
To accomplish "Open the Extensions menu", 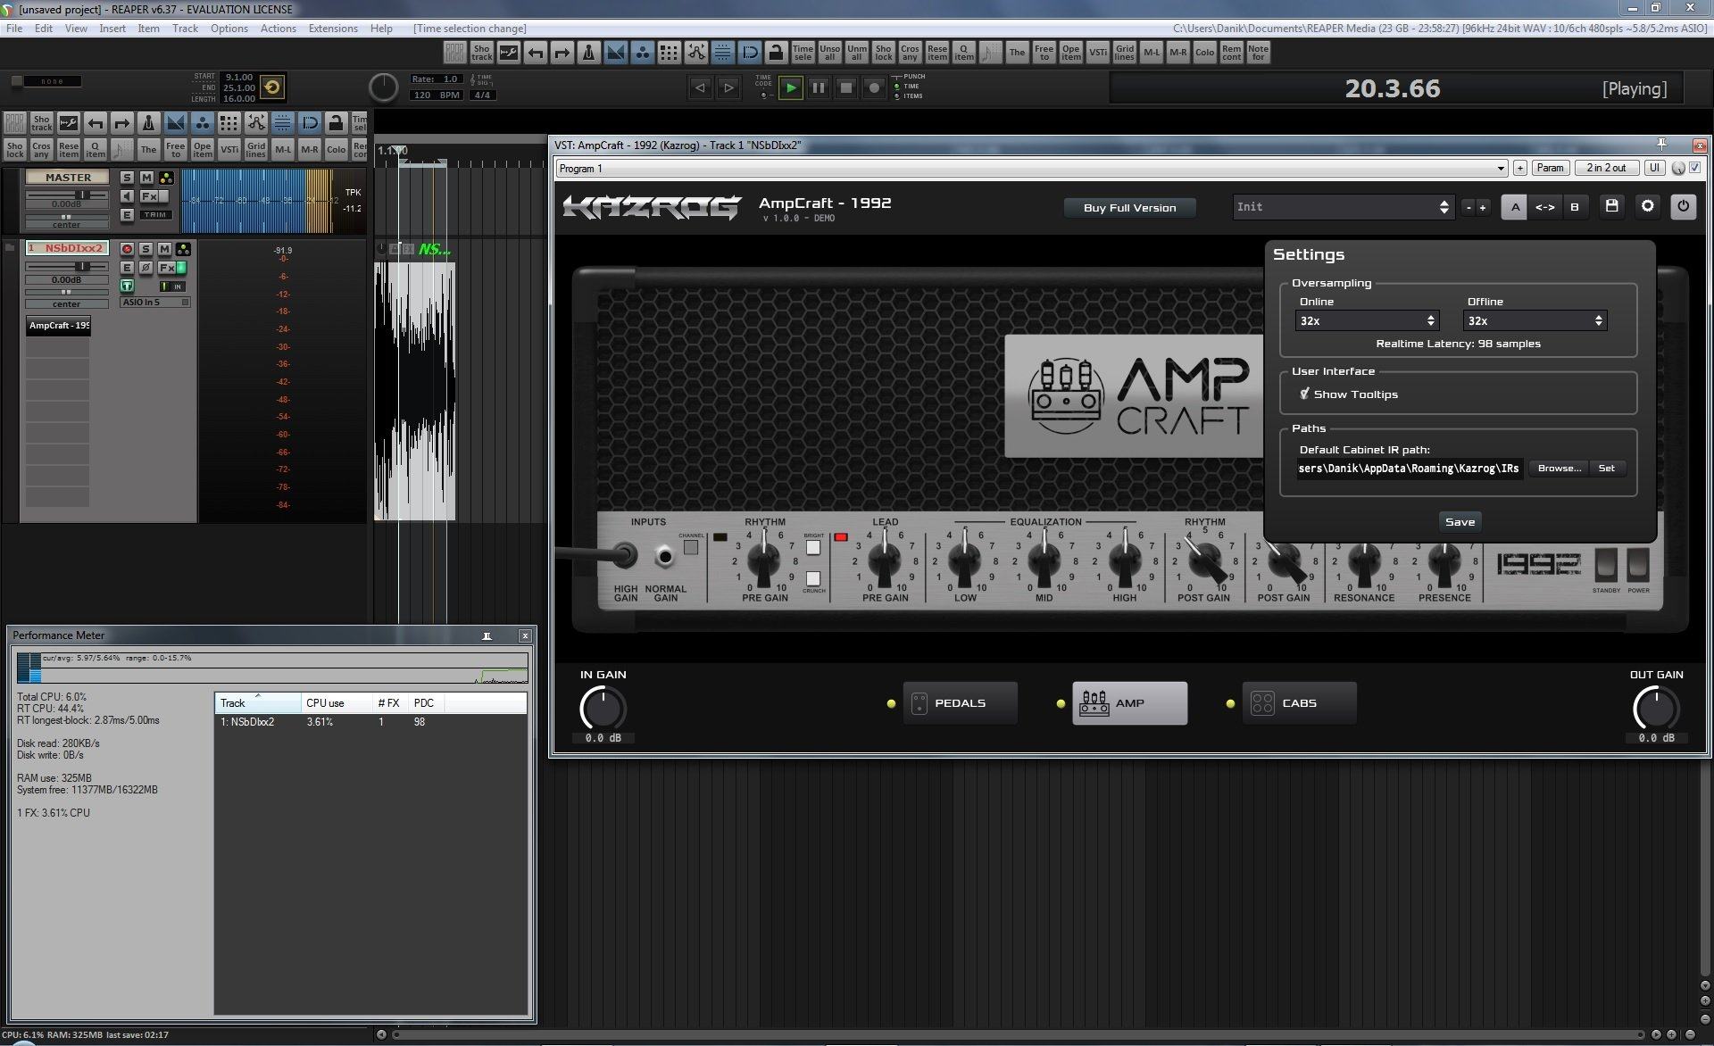I will (332, 29).
